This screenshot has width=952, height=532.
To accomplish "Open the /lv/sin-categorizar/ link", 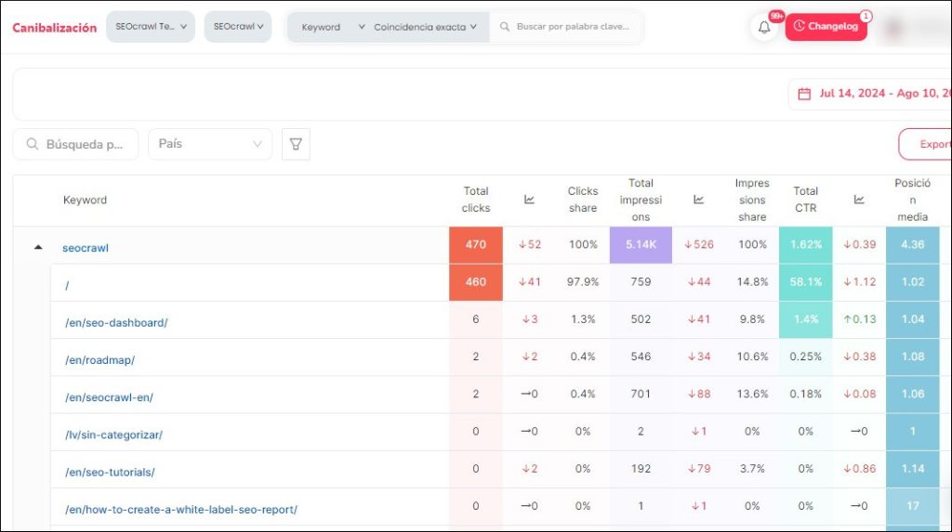I will pyautogui.click(x=114, y=435).
